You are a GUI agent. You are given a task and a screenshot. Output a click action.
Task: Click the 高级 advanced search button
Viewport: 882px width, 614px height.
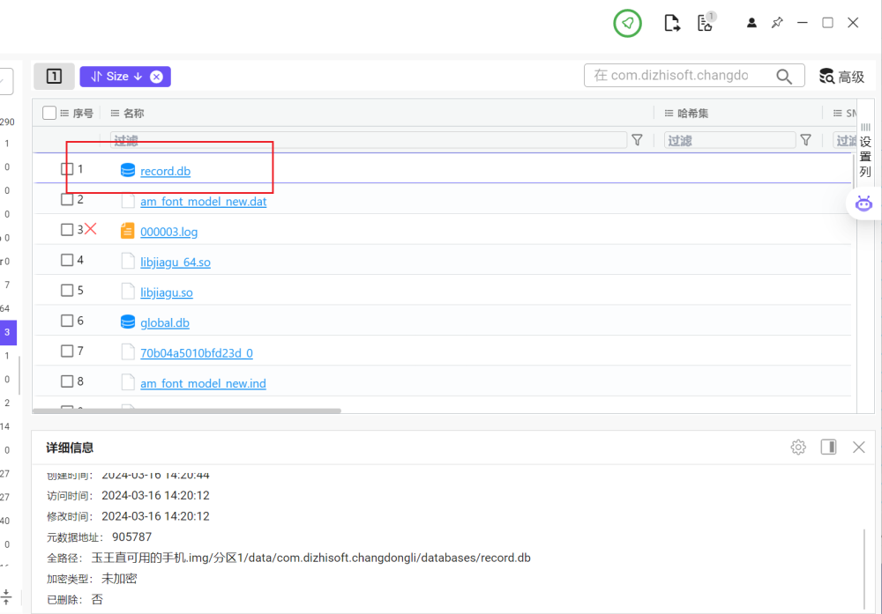click(842, 77)
